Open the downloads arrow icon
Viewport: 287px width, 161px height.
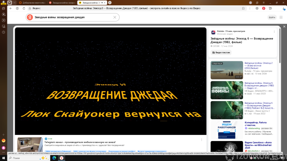(284, 9)
